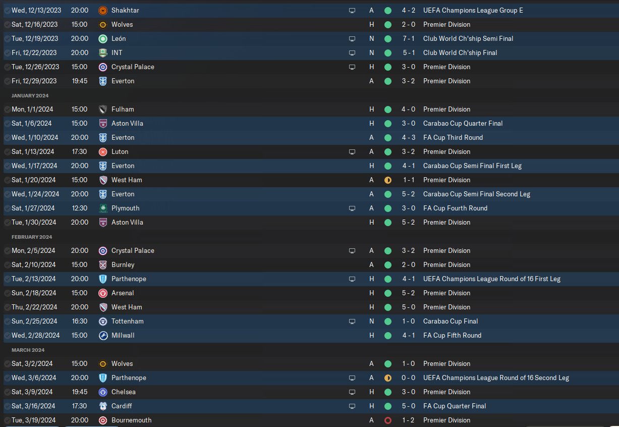Click the Shakhtar club badge

103,10
